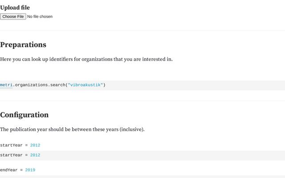Click the word 'search' in the code cell

pos(57,85)
